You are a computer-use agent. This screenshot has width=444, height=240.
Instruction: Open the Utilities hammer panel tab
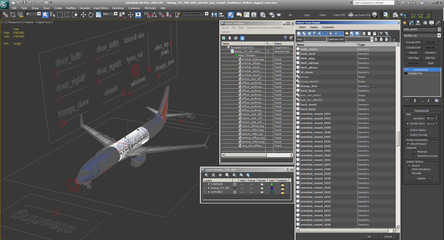[438, 23]
